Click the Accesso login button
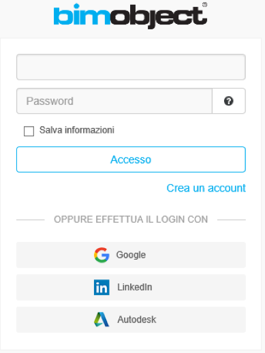 click(x=131, y=159)
